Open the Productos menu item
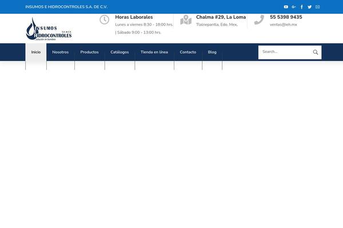This screenshot has width=343, height=228. point(90,52)
